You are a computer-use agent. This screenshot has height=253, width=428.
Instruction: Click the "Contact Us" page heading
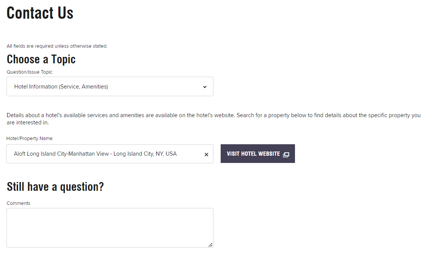click(40, 13)
